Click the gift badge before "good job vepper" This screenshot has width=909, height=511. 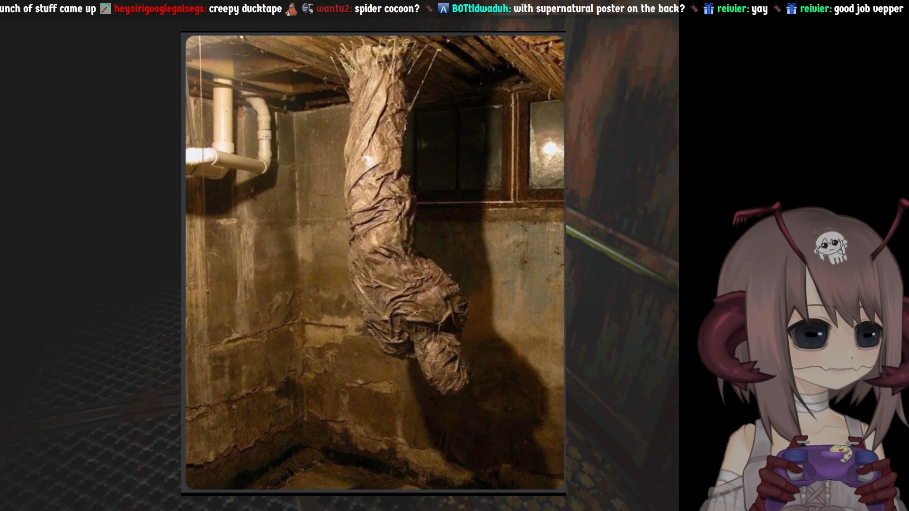[x=791, y=9]
